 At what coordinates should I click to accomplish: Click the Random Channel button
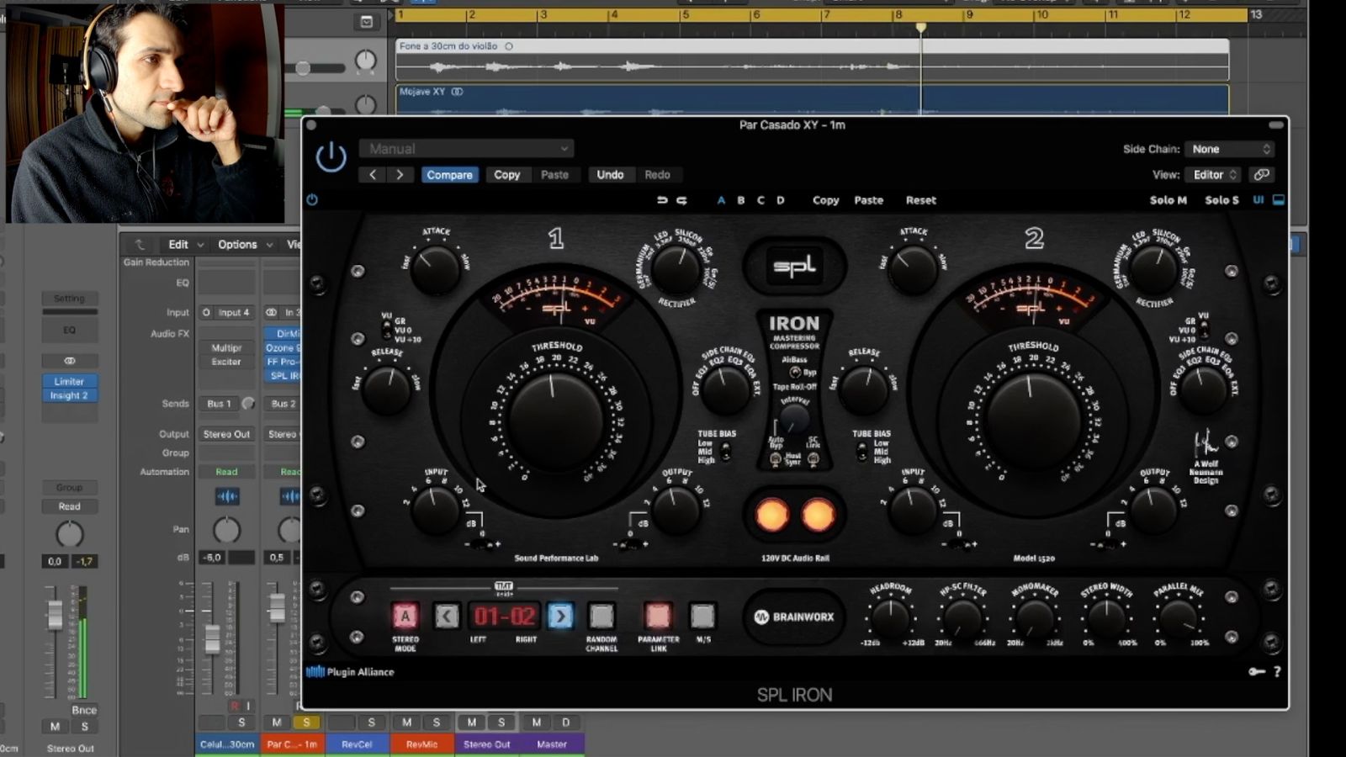pos(601,617)
